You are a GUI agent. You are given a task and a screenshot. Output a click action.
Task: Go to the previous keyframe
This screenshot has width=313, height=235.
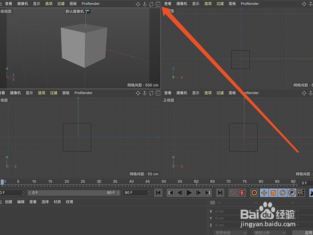coord(171,193)
